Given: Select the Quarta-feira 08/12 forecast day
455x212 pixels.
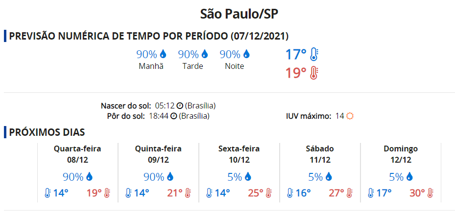Looking at the screenshot, I should [77, 172].
